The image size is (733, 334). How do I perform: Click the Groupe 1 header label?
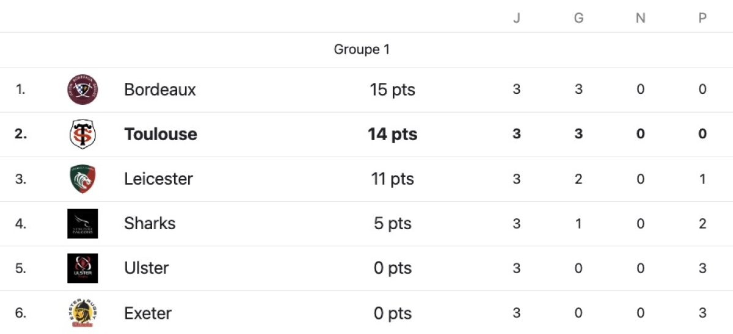coord(362,49)
